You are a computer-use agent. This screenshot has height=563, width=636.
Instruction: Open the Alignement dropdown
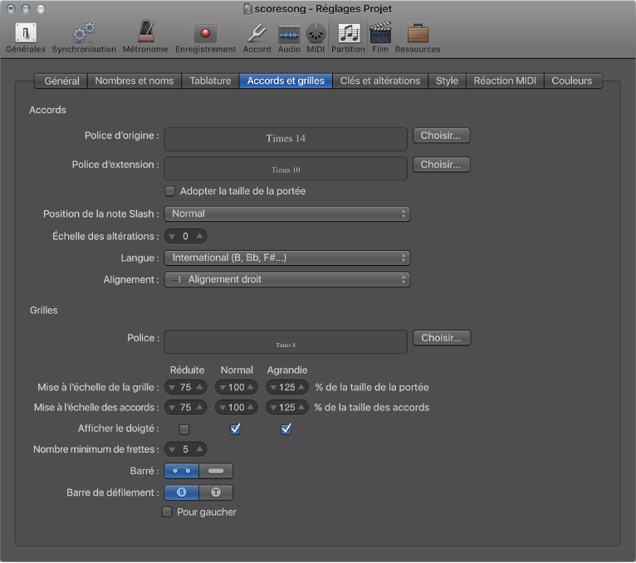click(x=286, y=280)
